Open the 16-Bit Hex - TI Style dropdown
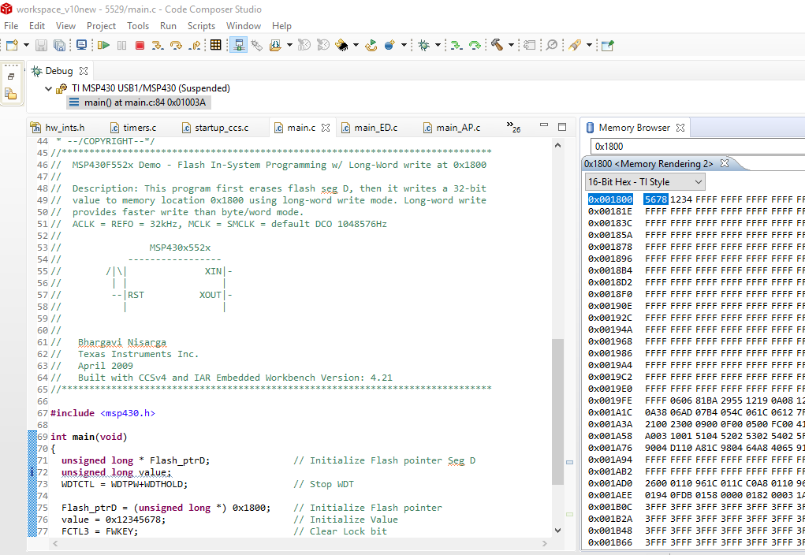The height and width of the screenshot is (555, 805). click(x=645, y=182)
